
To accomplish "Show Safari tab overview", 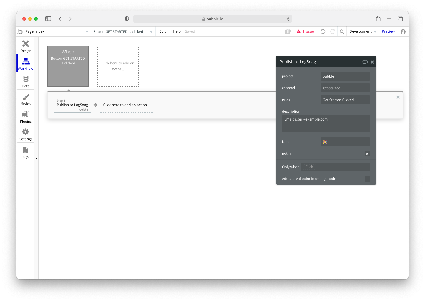I will click(400, 19).
